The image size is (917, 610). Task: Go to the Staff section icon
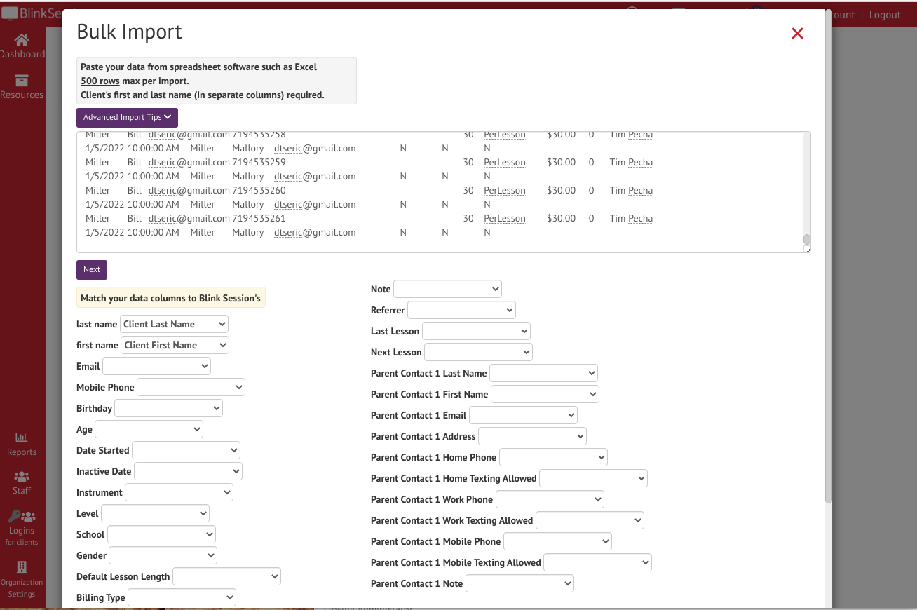tap(22, 477)
